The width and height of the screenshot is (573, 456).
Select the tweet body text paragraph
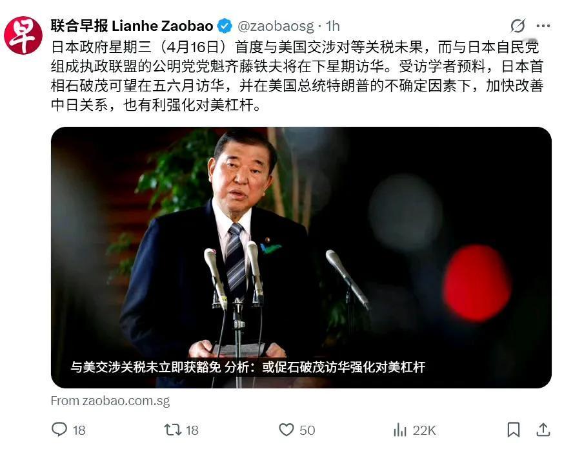[x=297, y=76]
